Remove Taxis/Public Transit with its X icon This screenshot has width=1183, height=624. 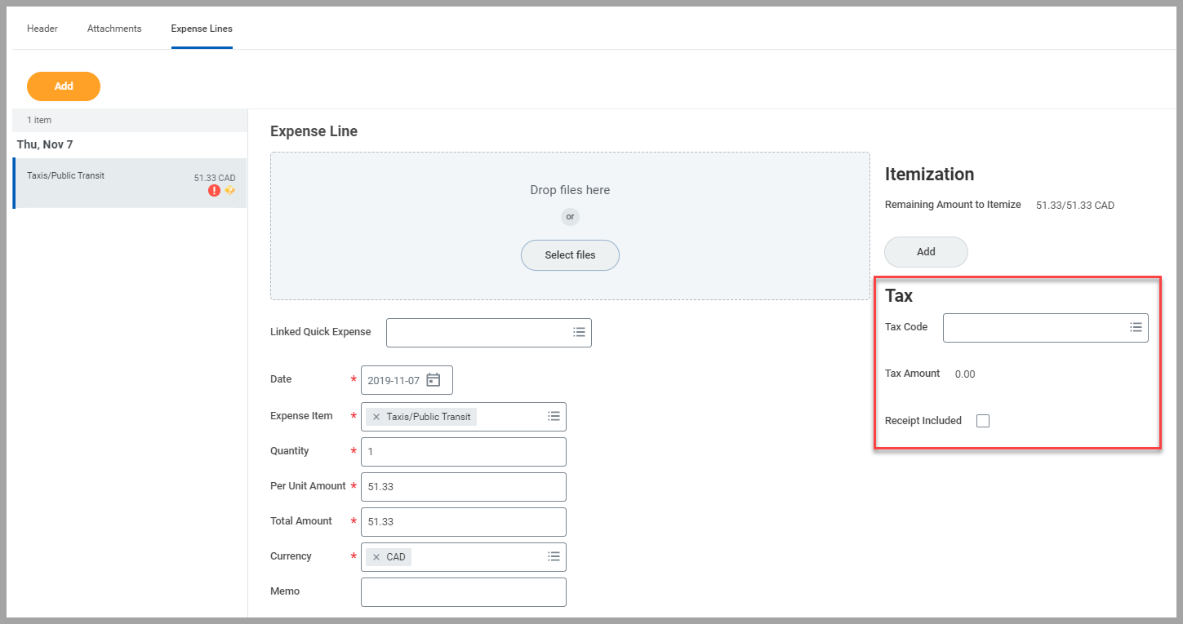(376, 416)
